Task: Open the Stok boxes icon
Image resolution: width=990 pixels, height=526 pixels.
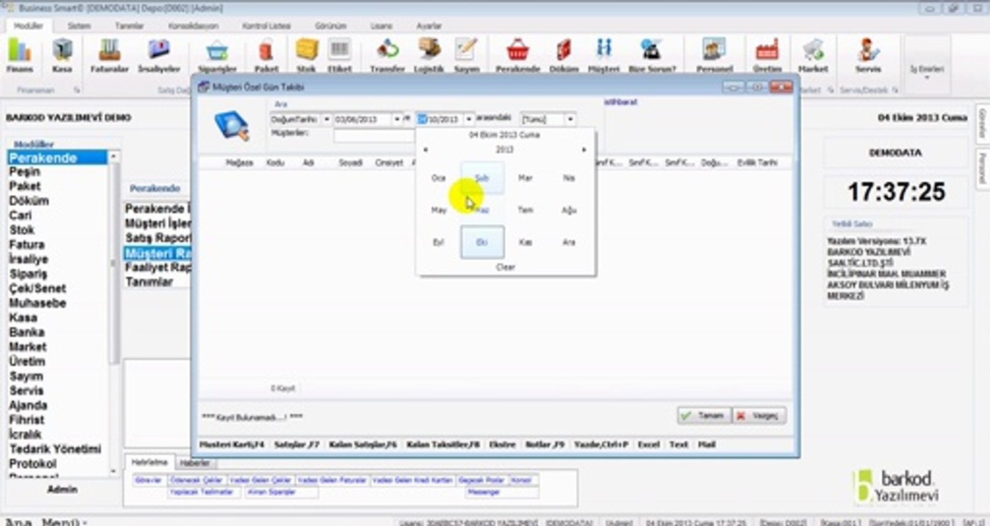Action: pos(305,55)
